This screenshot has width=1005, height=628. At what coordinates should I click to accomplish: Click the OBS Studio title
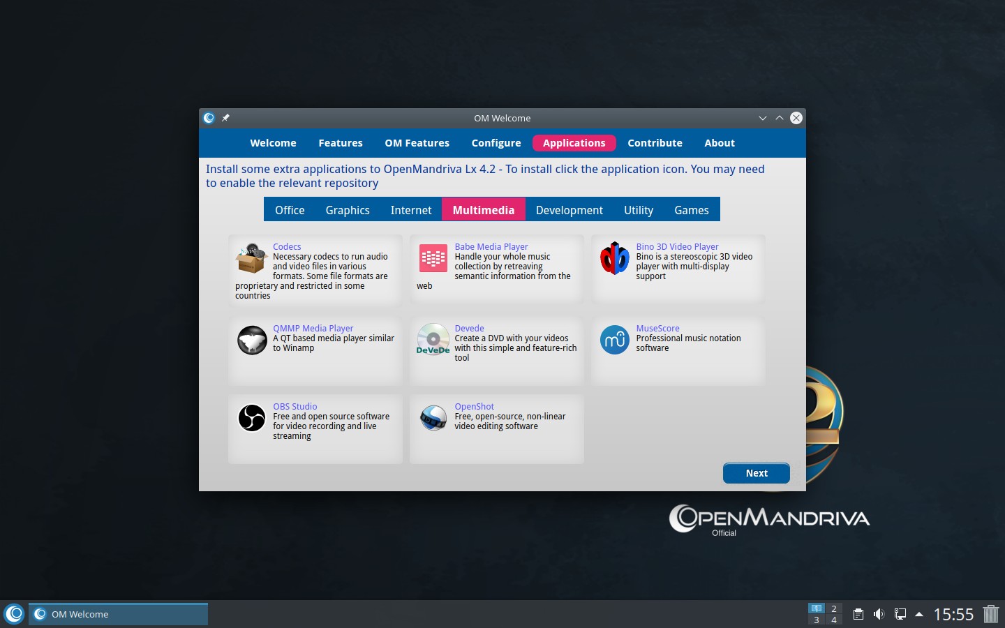[295, 407]
